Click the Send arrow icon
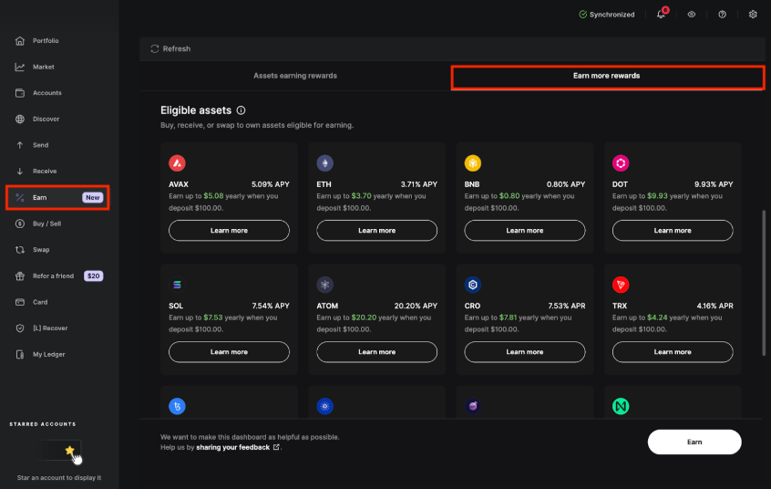 (20, 145)
